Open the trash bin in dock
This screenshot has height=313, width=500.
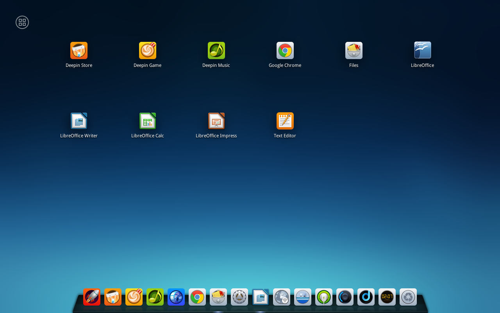408,297
